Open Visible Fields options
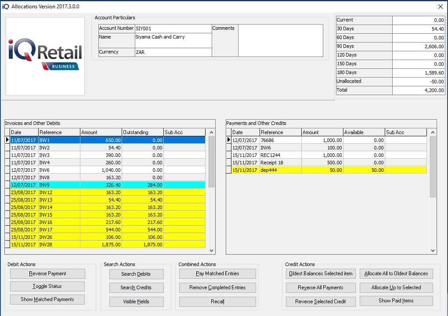Image resolution: width=448 pixels, height=316 pixels. pos(136,302)
